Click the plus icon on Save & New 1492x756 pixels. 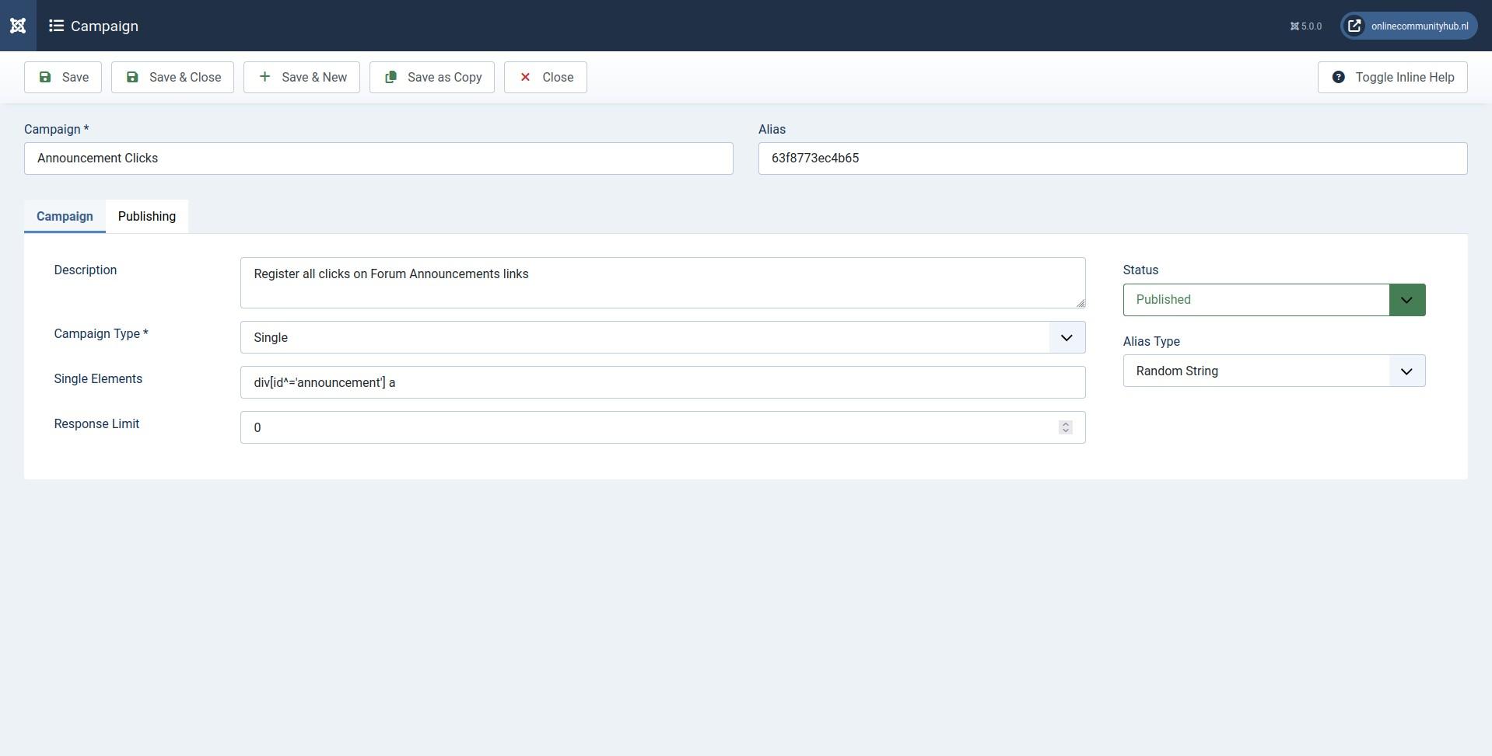[264, 77]
